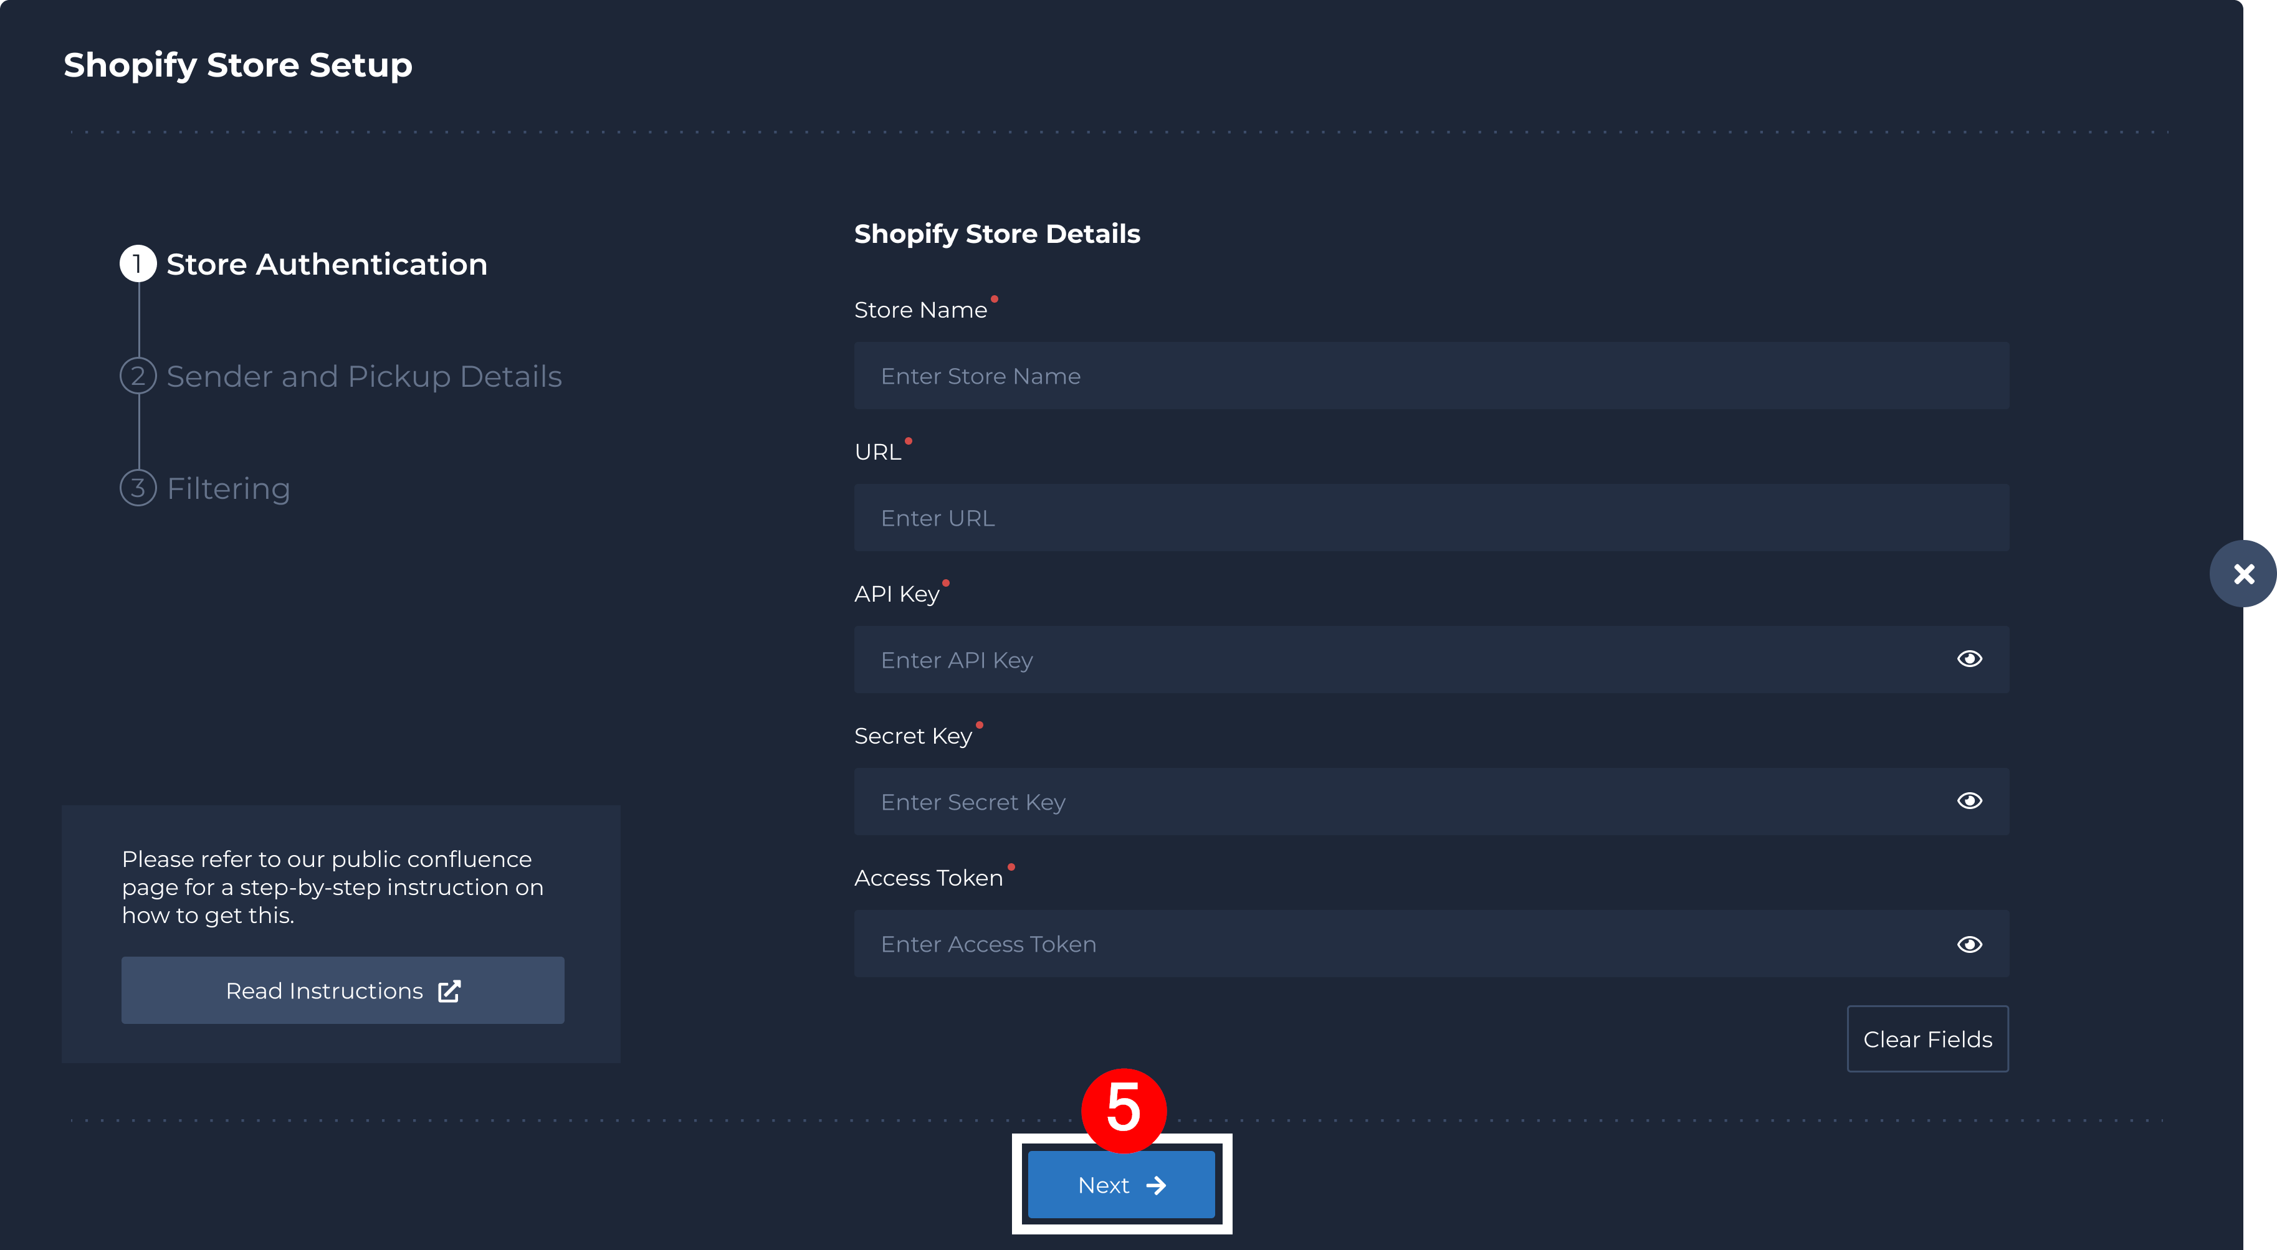Image resolution: width=2277 pixels, height=1250 pixels.
Task: Reveal the Secret Key using the eye icon
Action: click(x=1969, y=800)
